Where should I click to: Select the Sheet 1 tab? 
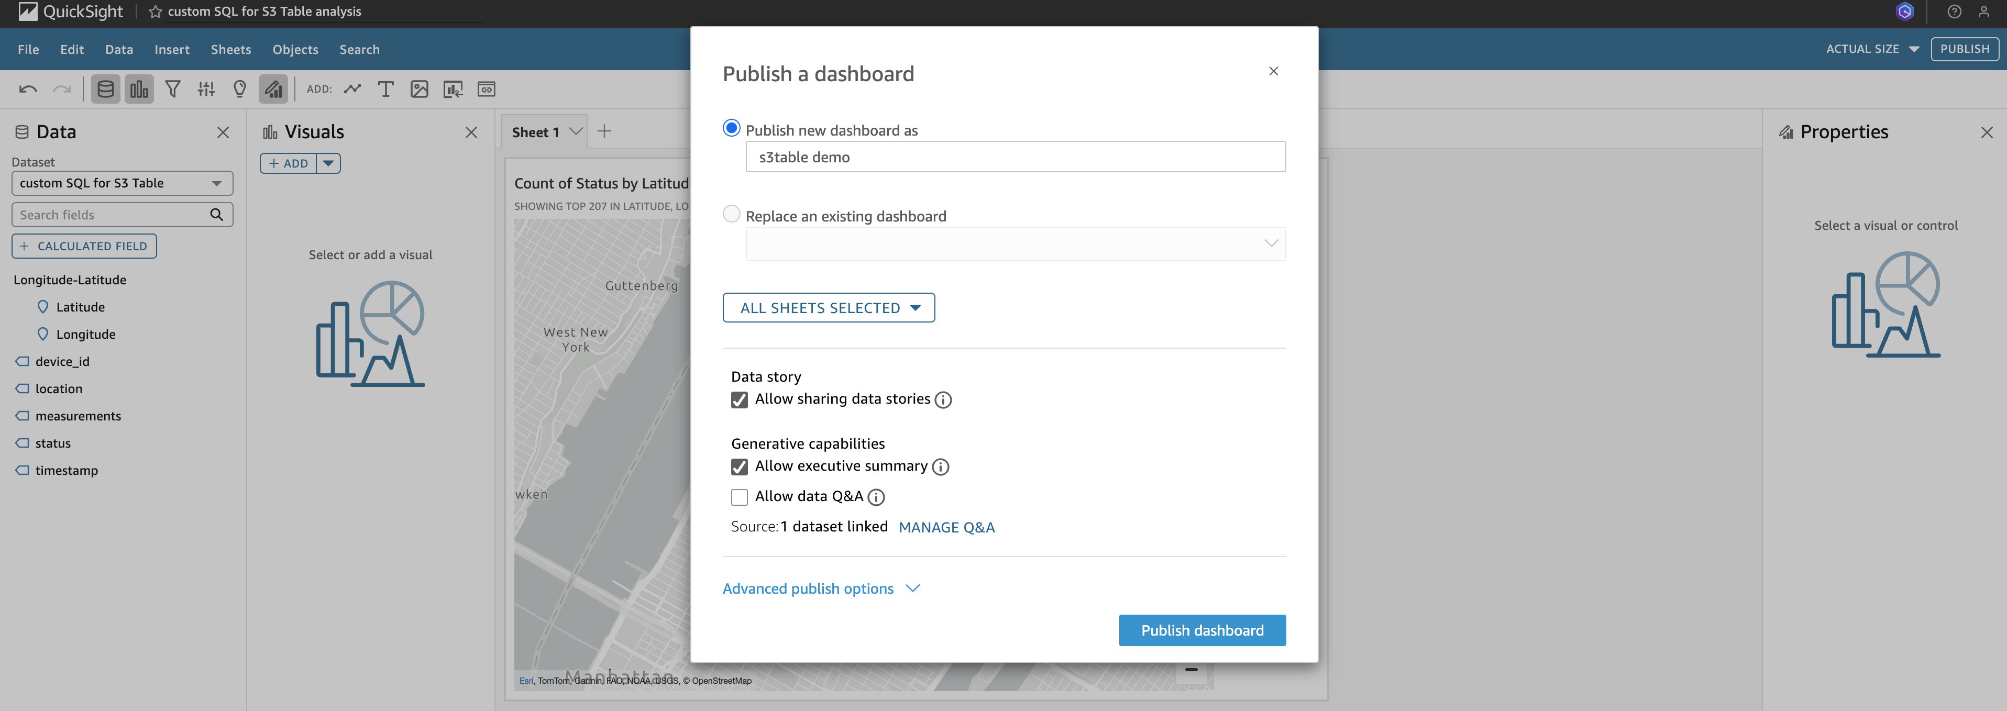click(x=535, y=132)
